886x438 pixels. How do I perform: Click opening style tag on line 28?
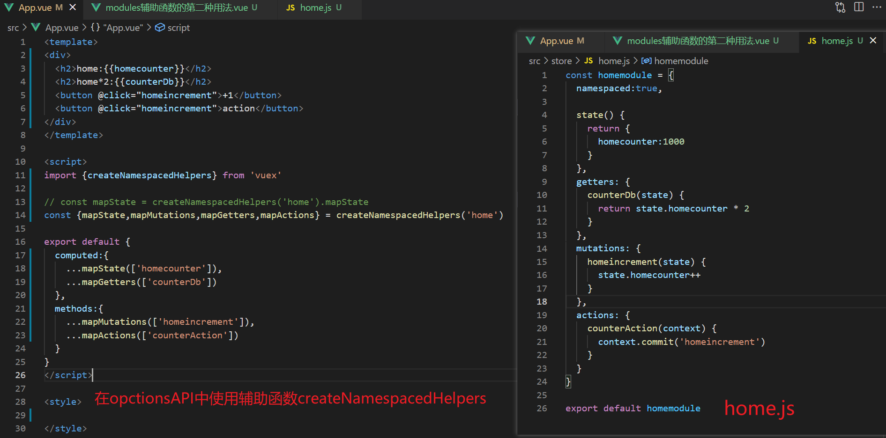pos(63,402)
